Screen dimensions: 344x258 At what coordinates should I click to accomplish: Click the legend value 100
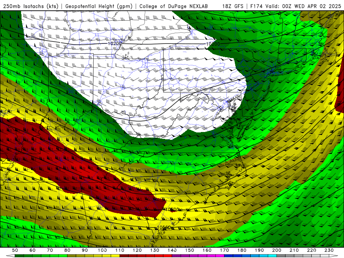point(102,250)
